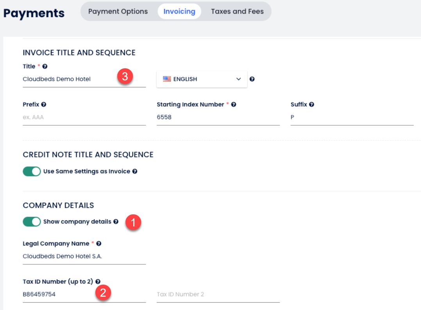Open the English language dropdown
This screenshot has width=421, height=310.
point(202,79)
